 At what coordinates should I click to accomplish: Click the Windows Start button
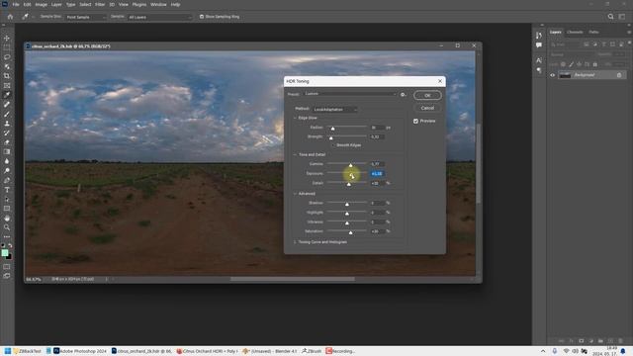[x=7, y=351]
